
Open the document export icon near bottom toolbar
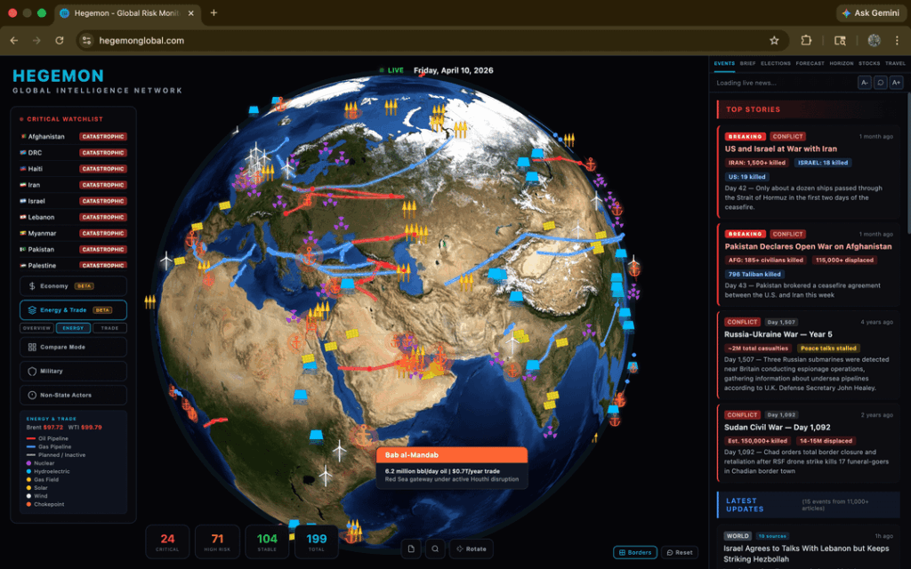(410, 549)
